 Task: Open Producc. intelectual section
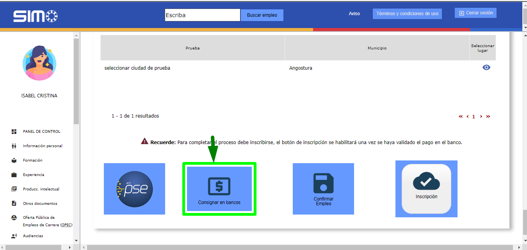pos(41,189)
